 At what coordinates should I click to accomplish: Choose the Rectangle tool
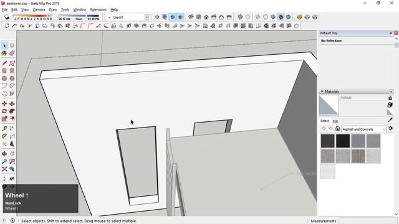(x=4, y=71)
